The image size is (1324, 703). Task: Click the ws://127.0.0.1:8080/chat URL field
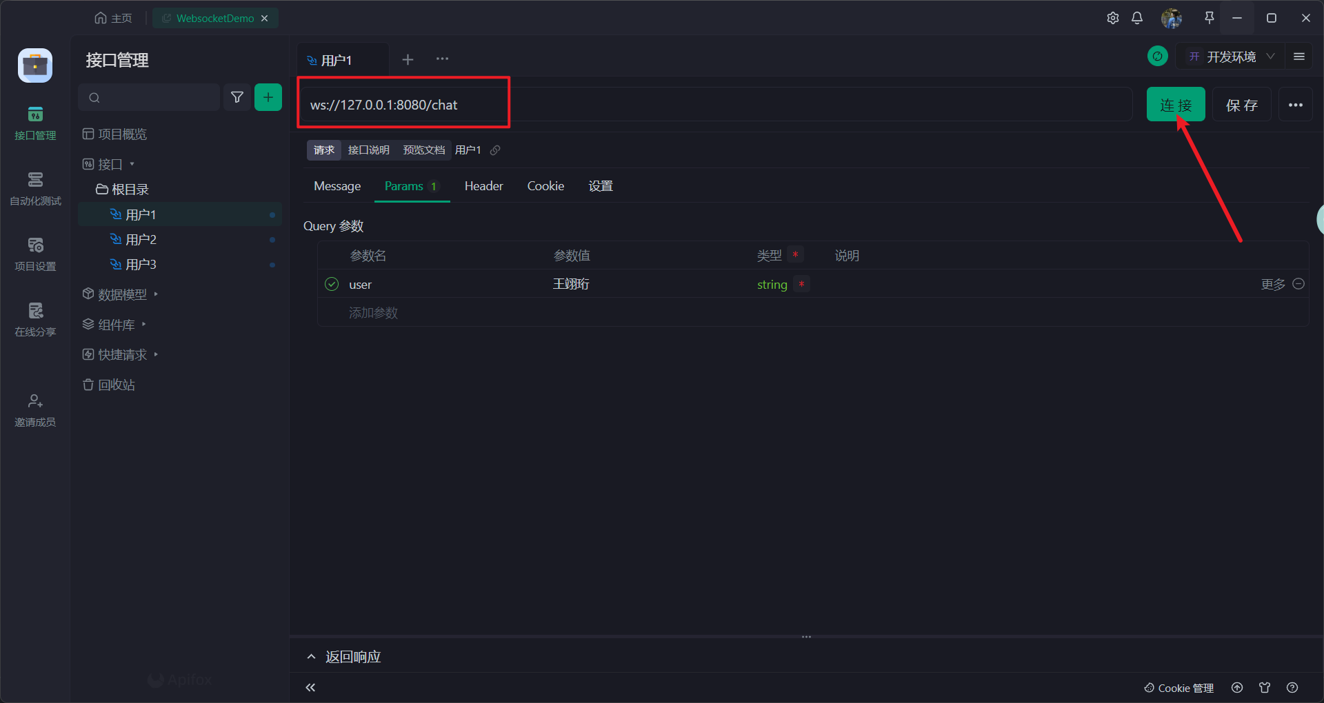(717, 105)
